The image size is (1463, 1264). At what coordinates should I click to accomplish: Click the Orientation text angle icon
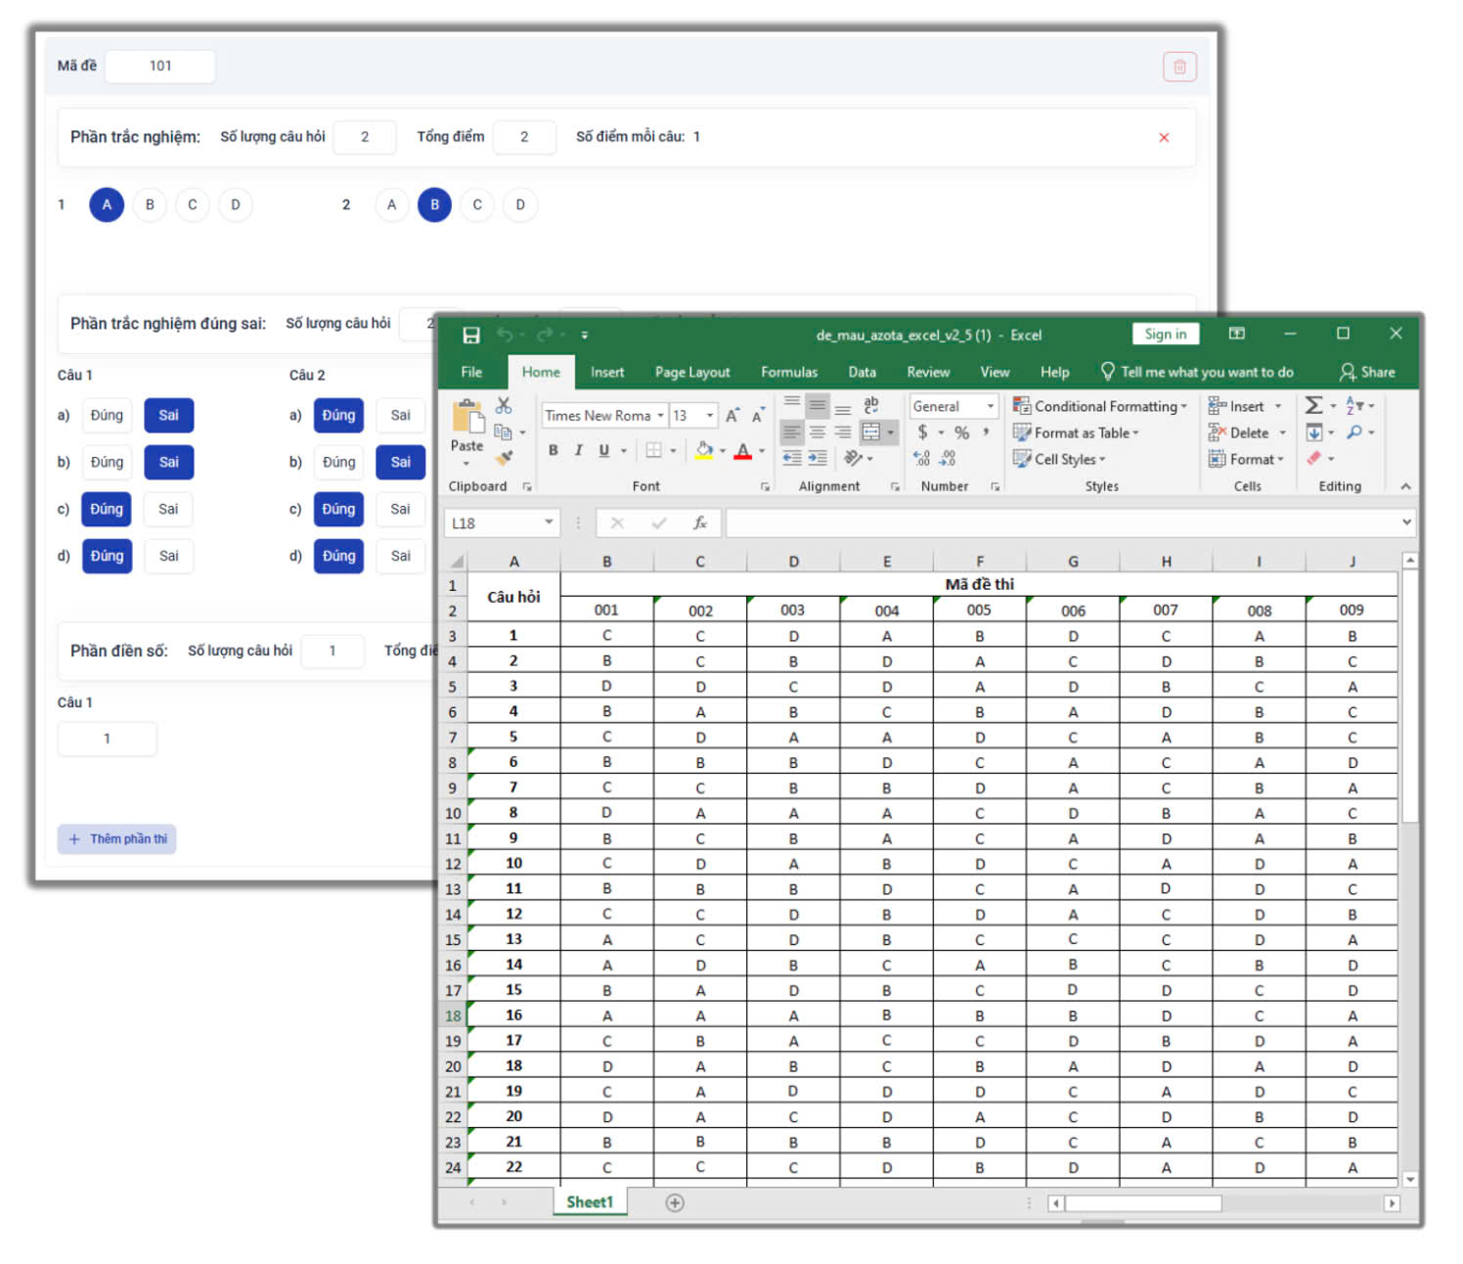(853, 457)
